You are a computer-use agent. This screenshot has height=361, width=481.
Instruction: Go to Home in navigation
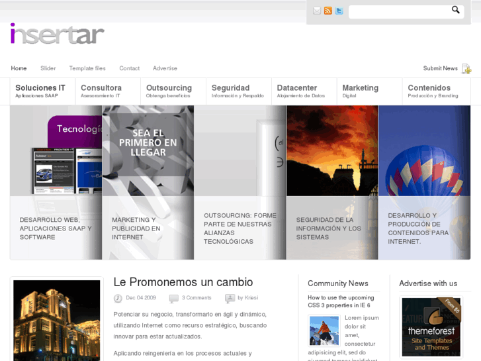click(x=19, y=68)
